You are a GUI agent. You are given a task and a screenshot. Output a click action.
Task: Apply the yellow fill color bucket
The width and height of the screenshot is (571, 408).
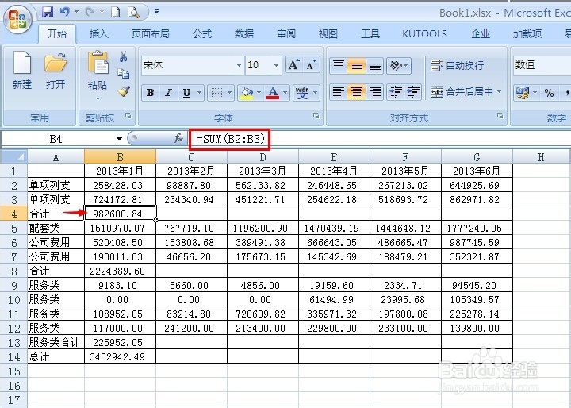pos(247,93)
